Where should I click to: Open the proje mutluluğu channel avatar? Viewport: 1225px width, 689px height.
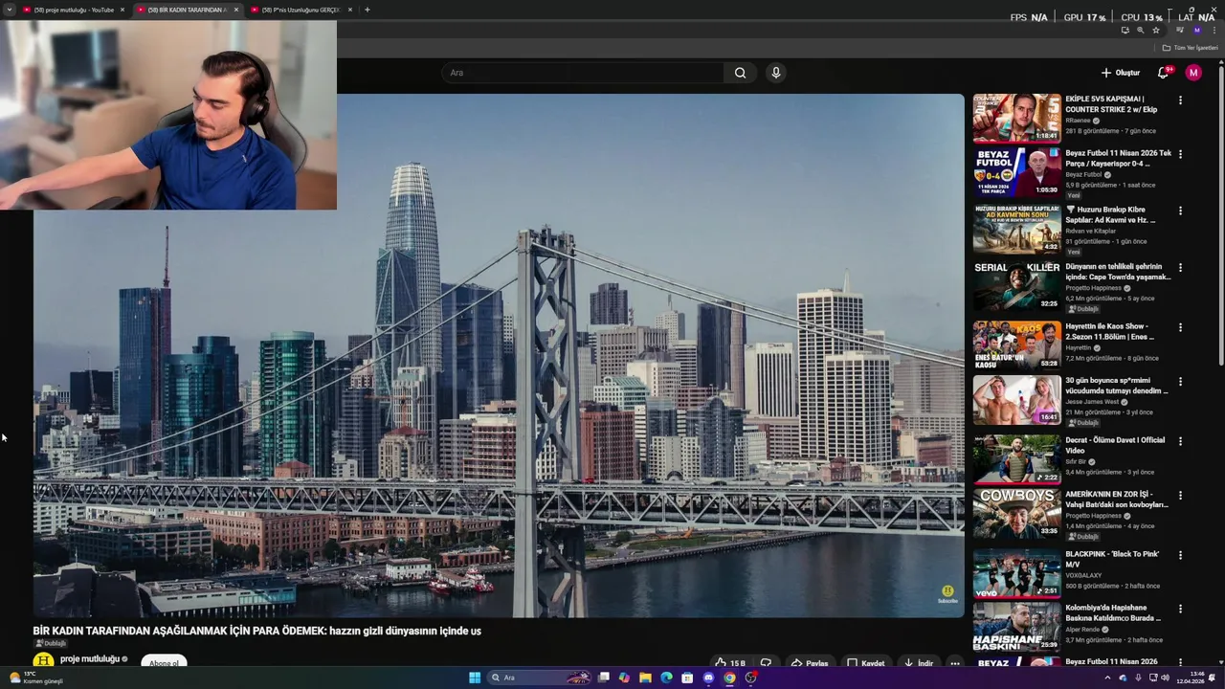43,660
